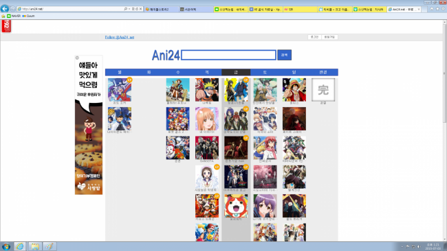Click the Jibanyan Yo-kai Watch thumbnail

pos(236,206)
